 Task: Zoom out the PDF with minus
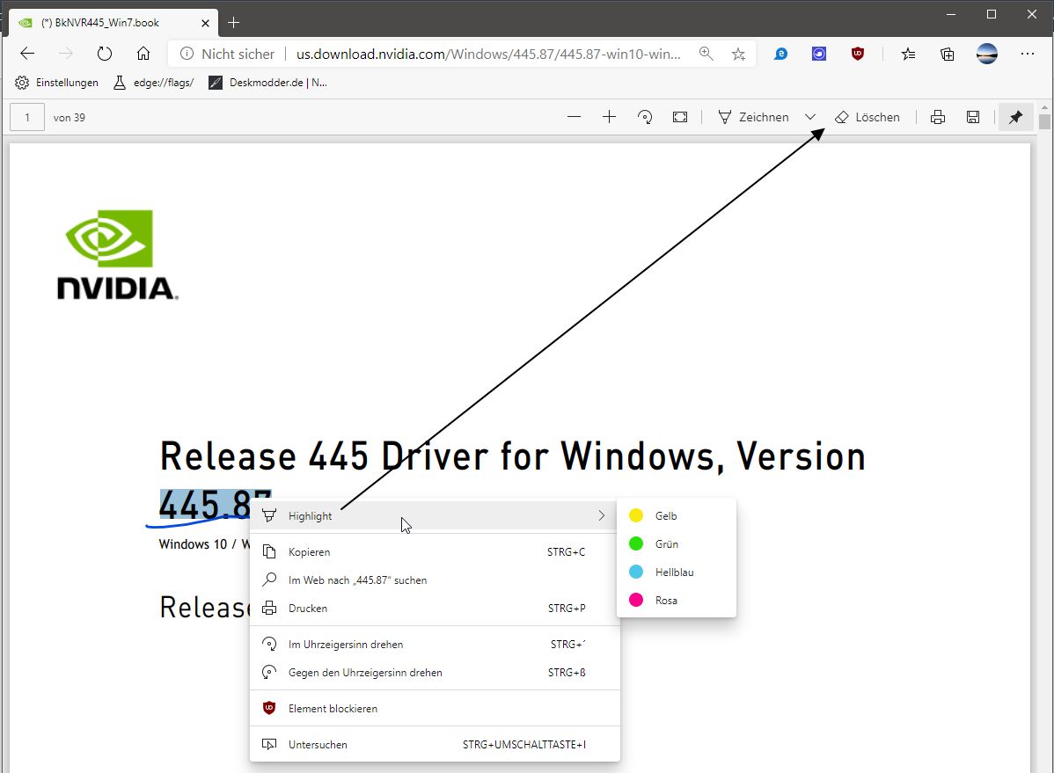pyautogui.click(x=574, y=117)
